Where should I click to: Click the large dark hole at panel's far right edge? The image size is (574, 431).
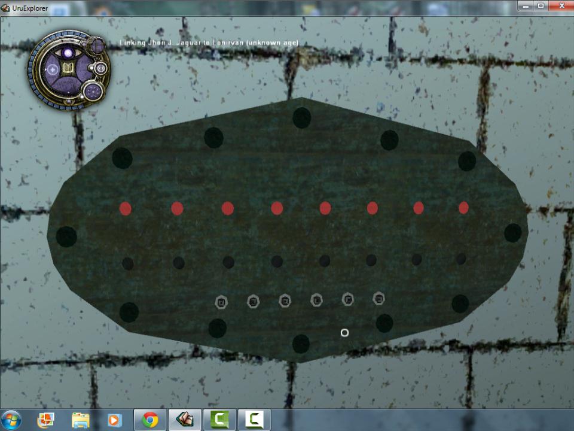[512, 233]
